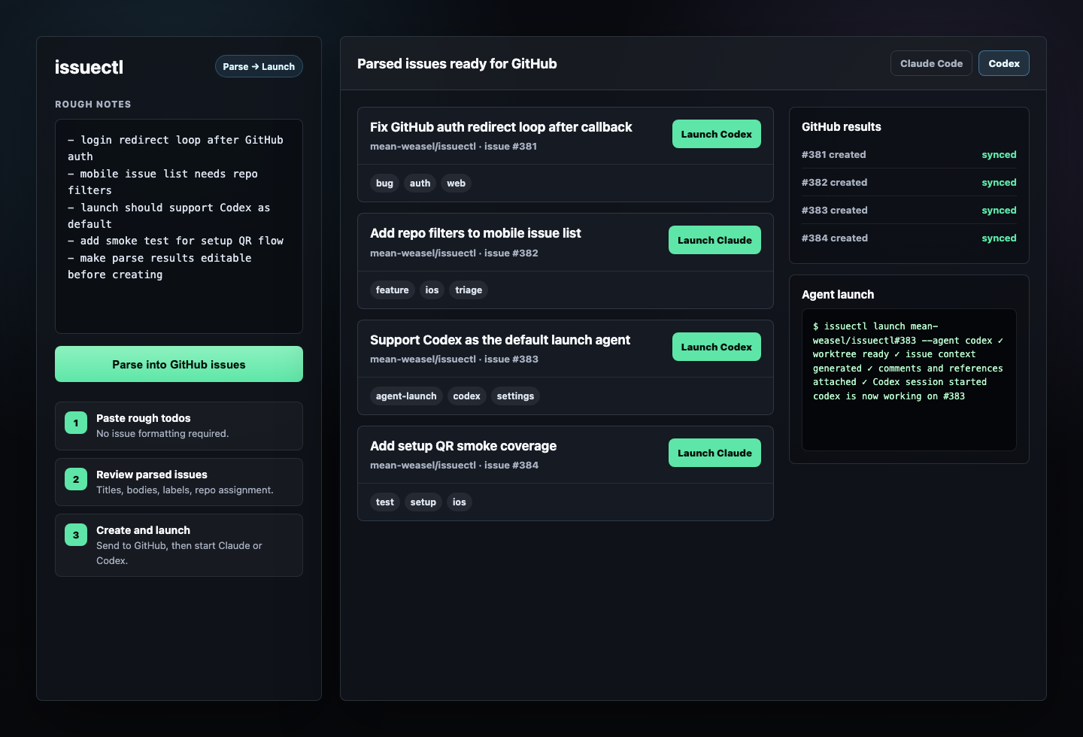Click step 2 number badge

click(x=76, y=479)
